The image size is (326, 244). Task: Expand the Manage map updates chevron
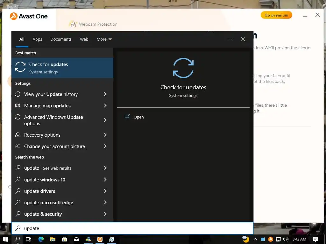click(105, 105)
